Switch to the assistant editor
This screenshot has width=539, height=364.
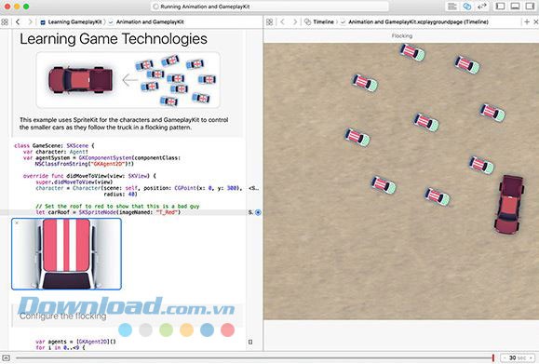click(466, 7)
